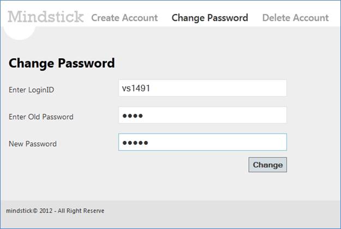Click the Change Password page heading

click(62, 63)
